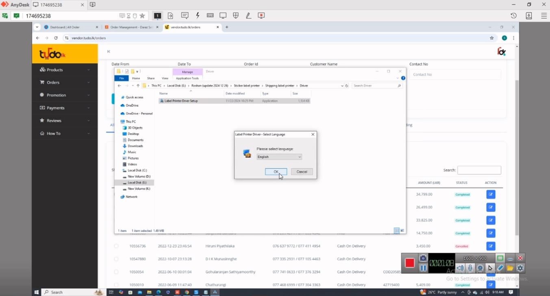This screenshot has height=296, width=550.
Task: Open recorder drawing pencil tool
Action: point(500,268)
